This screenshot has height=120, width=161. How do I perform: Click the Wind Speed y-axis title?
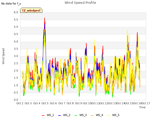(3, 56)
